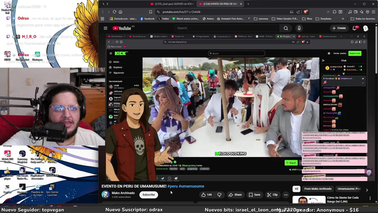The height and width of the screenshot is (213, 378).
Task: Select the 'From Mako Archivado' chip
Action: point(318,189)
